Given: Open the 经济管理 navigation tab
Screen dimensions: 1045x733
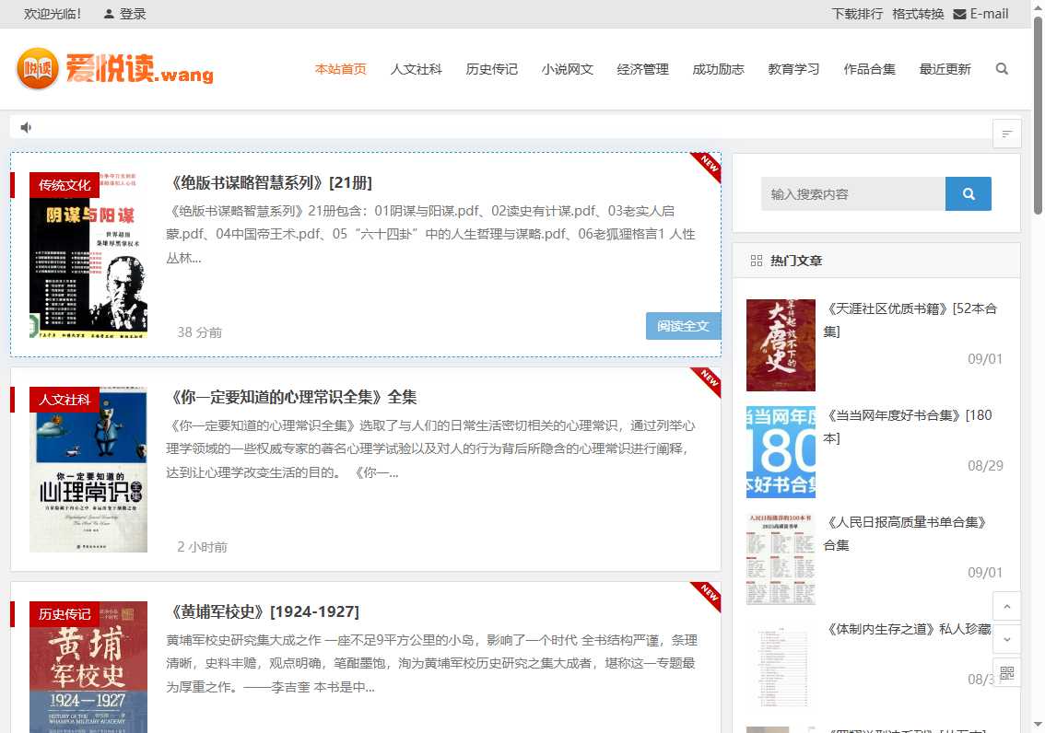Looking at the screenshot, I should [642, 68].
